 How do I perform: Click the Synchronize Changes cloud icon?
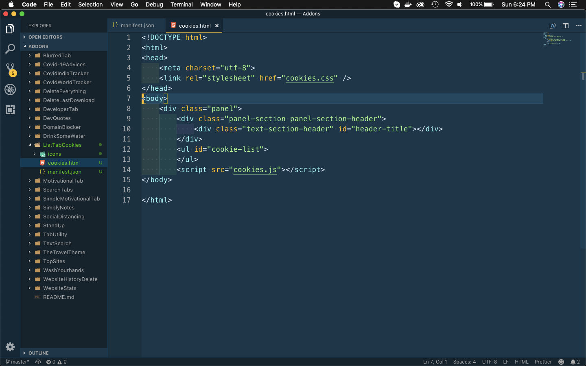(x=38, y=362)
